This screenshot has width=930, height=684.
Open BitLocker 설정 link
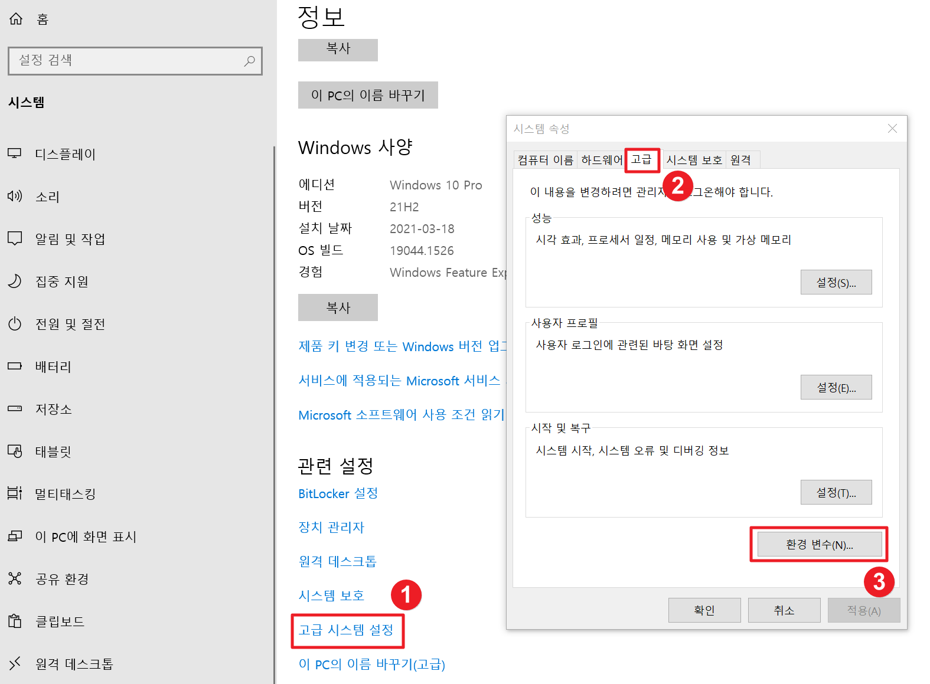pos(338,493)
